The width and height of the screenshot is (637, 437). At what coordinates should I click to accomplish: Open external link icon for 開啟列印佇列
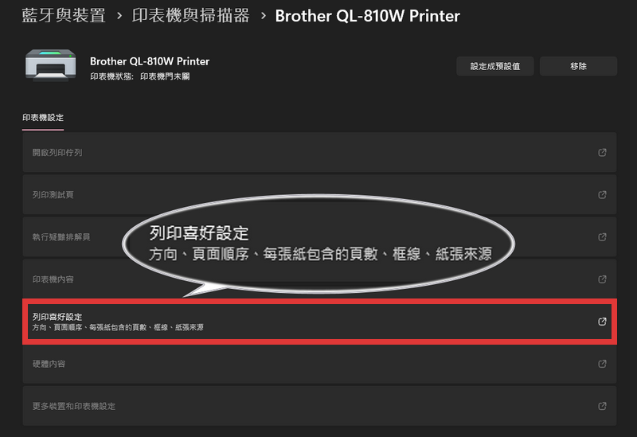(602, 152)
